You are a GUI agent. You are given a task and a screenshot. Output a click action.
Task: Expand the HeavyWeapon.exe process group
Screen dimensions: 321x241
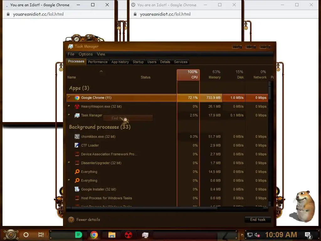[x=69, y=106]
